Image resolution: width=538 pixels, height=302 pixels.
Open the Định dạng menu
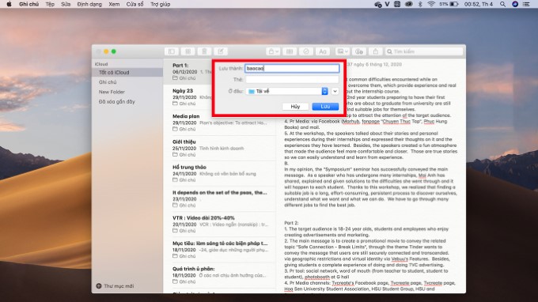(x=89, y=4)
